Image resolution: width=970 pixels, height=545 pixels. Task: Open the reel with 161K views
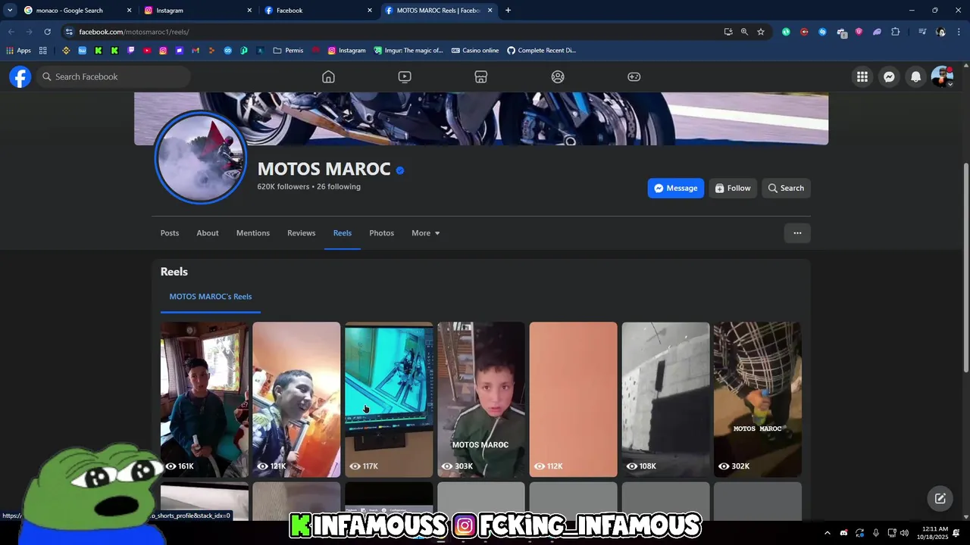click(205, 400)
